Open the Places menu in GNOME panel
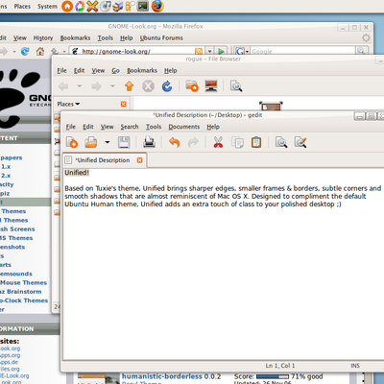384x384 pixels. click(x=22, y=7)
